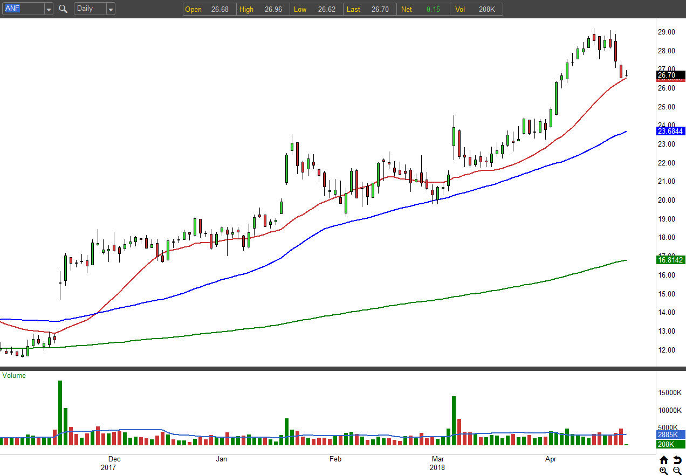This screenshot has width=686, height=476.
Task: Click the blue 2885K average volume tag
Action: point(670,434)
